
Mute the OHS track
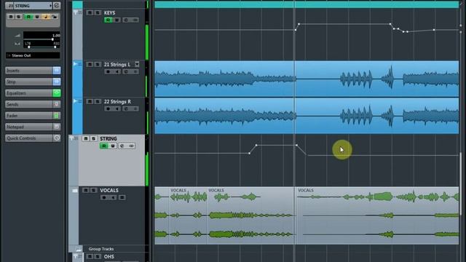coord(90,256)
